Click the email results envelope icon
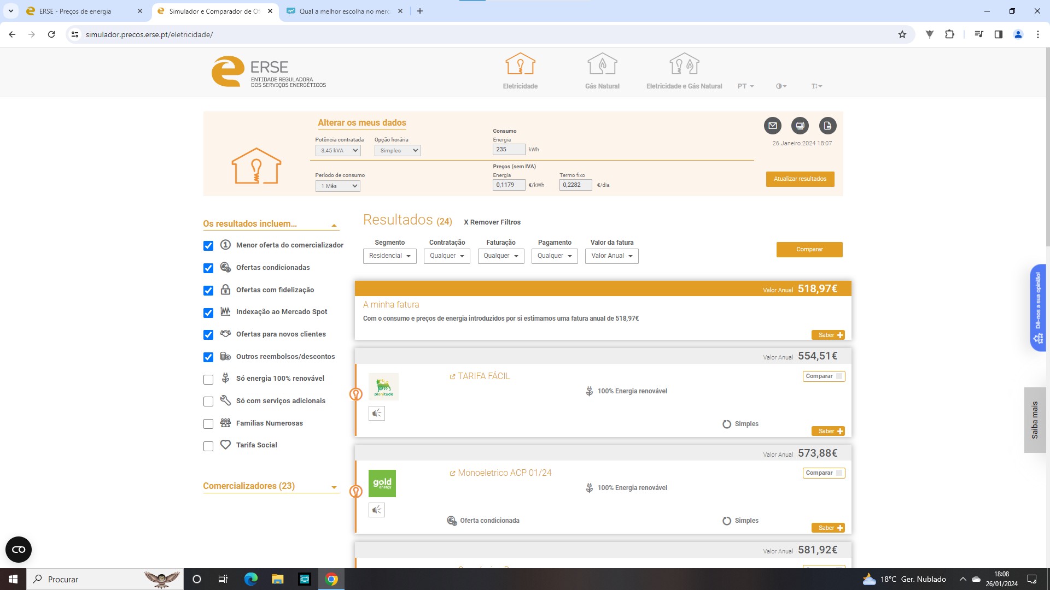1050x590 pixels. click(x=772, y=126)
